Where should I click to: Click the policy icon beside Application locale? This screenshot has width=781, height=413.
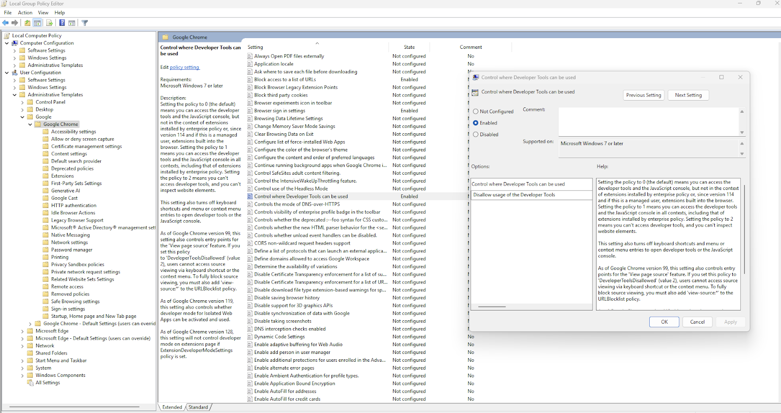pyautogui.click(x=250, y=64)
